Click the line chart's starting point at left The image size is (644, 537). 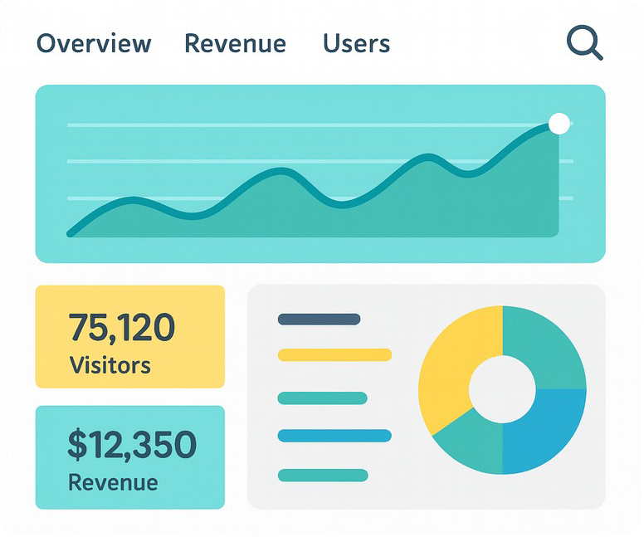[x=71, y=233]
